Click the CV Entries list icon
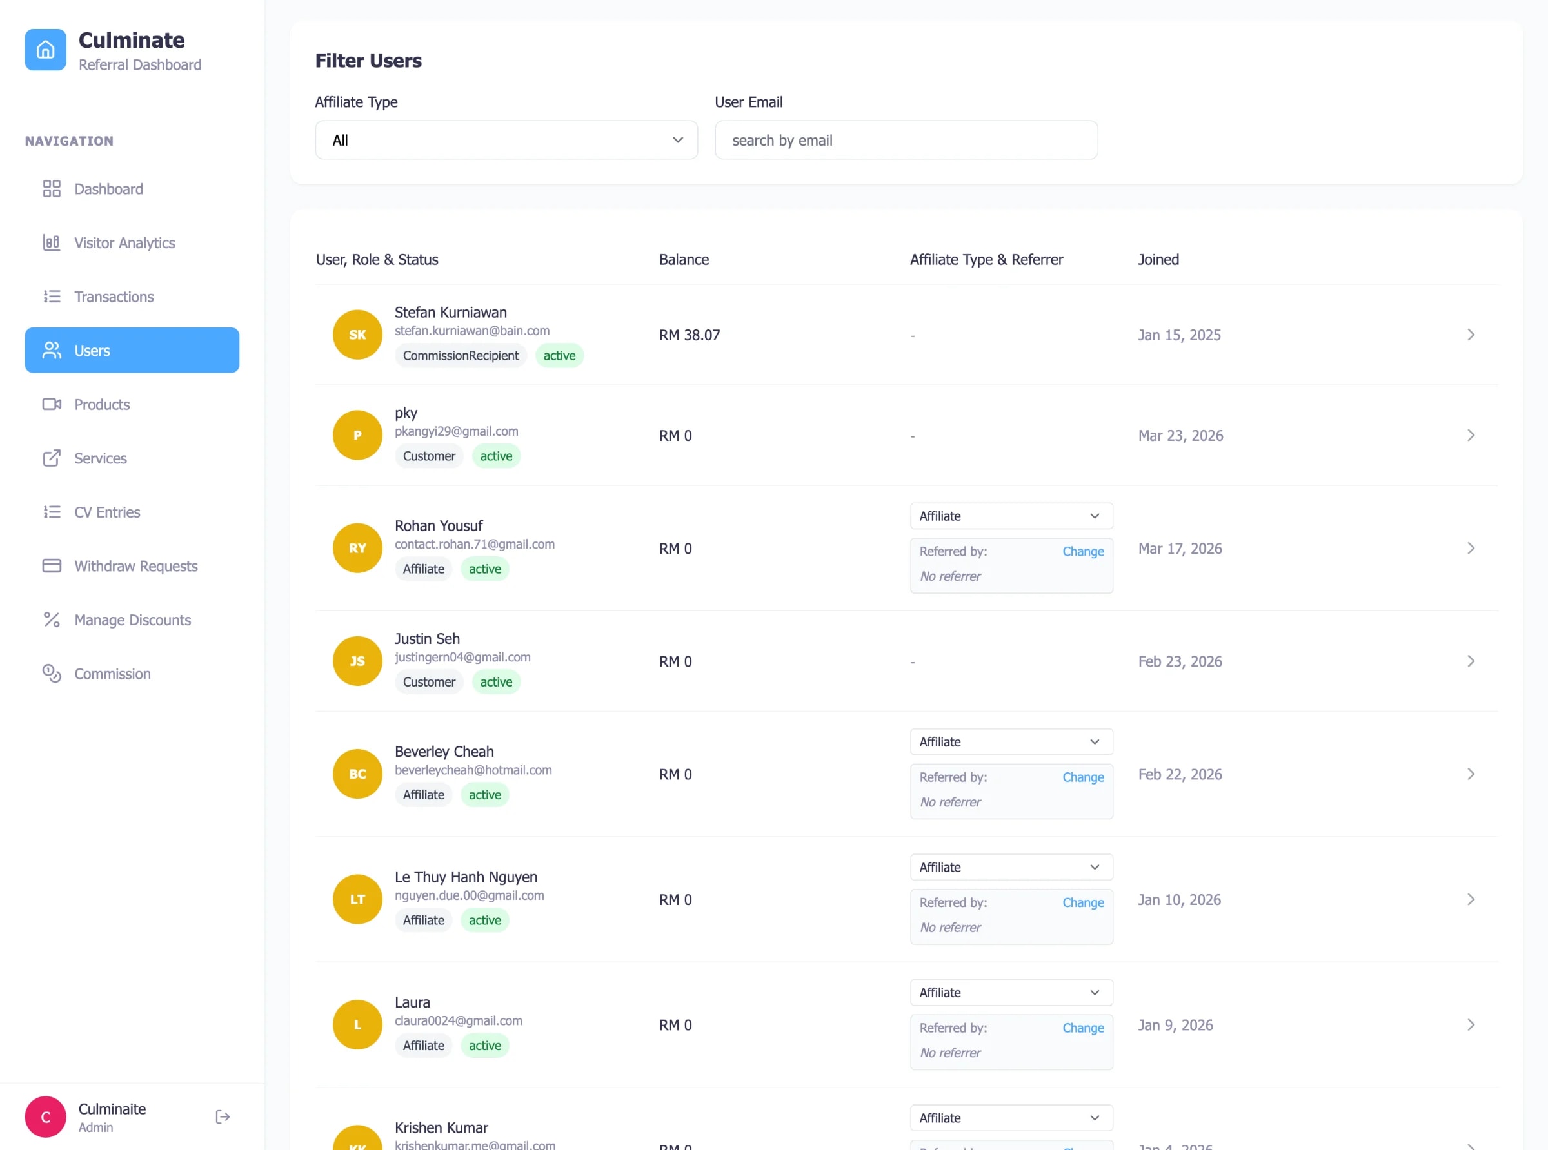This screenshot has height=1150, width=1548. [52, 512]
